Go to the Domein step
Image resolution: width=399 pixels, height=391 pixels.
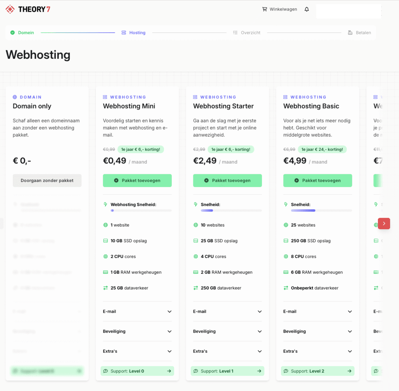pyautogui.click(x=22, y=33)
